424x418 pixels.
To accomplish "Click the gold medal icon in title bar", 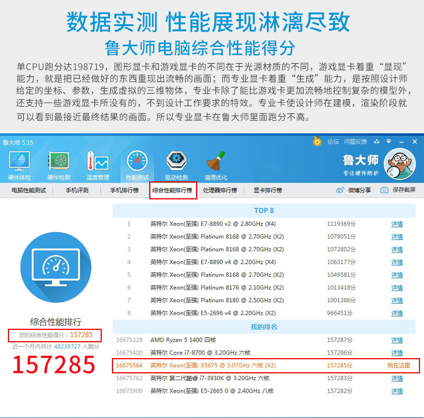I will coord(317,141).
